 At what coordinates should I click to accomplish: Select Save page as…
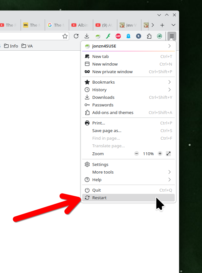click(128, 131)
